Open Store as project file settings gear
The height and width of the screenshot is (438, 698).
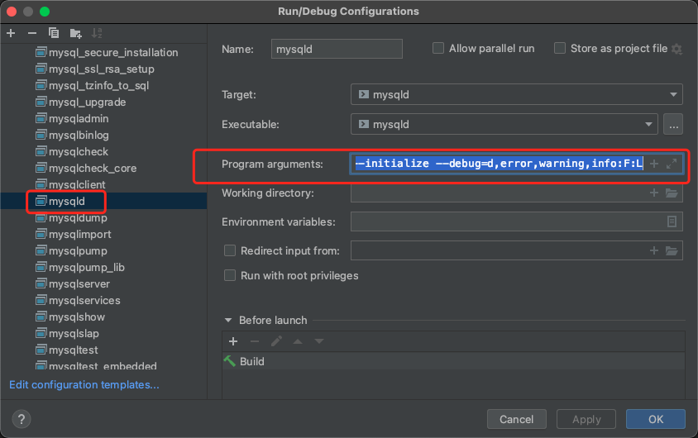pos(677,49)
